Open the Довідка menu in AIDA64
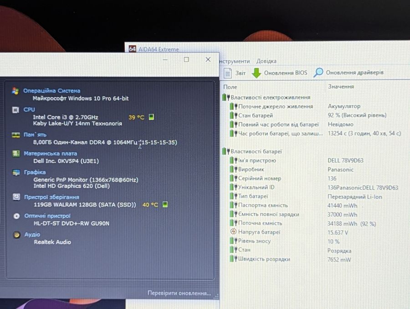410x309 pixels. click(266, 61)
